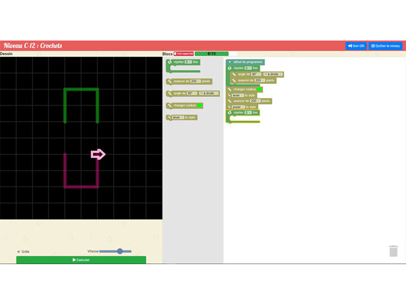This screenshot has height=305, width=406.
Task: Click the speaker icon on Son ON
Action: point(350,46)
